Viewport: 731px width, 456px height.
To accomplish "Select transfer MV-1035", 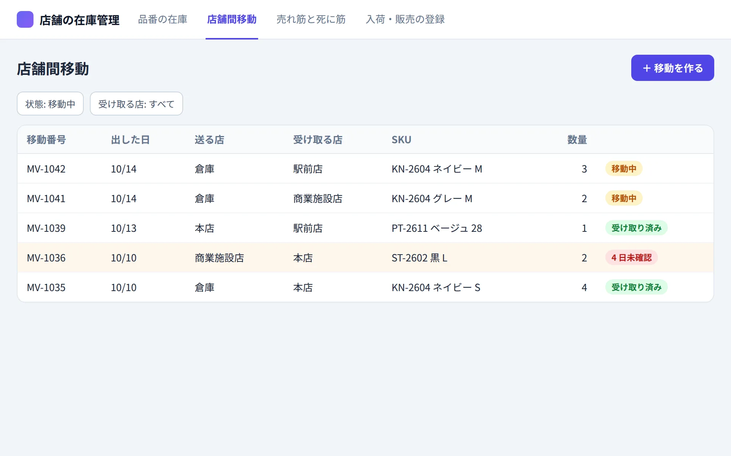I will click(365, 287).
